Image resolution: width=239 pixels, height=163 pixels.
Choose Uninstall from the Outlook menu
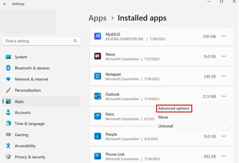coord(166,126)
